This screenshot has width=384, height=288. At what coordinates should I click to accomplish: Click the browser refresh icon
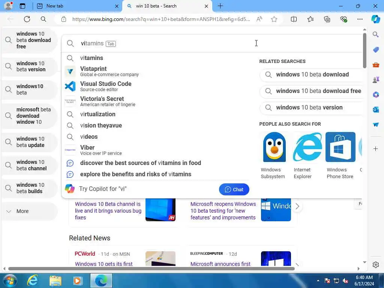(27, 19)
